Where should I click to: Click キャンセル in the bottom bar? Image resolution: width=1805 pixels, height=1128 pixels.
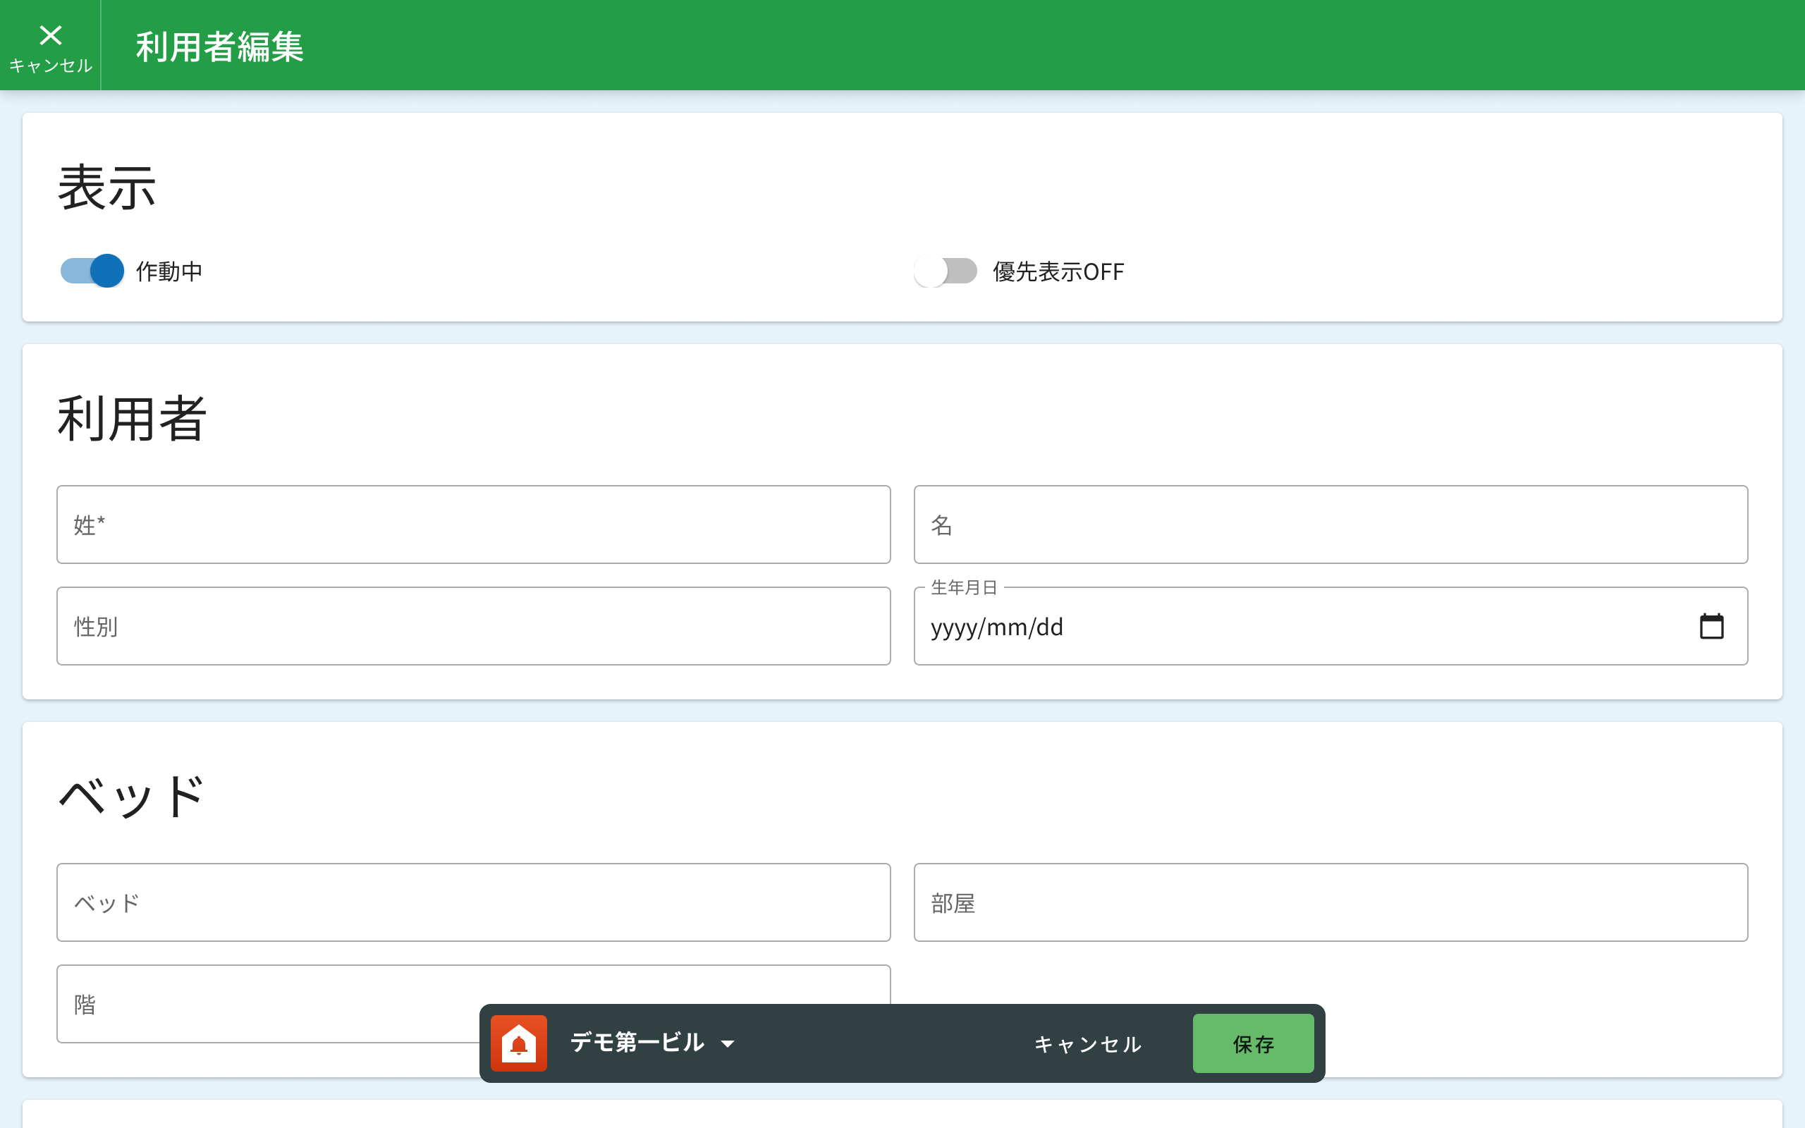tap(1087, 1043)
